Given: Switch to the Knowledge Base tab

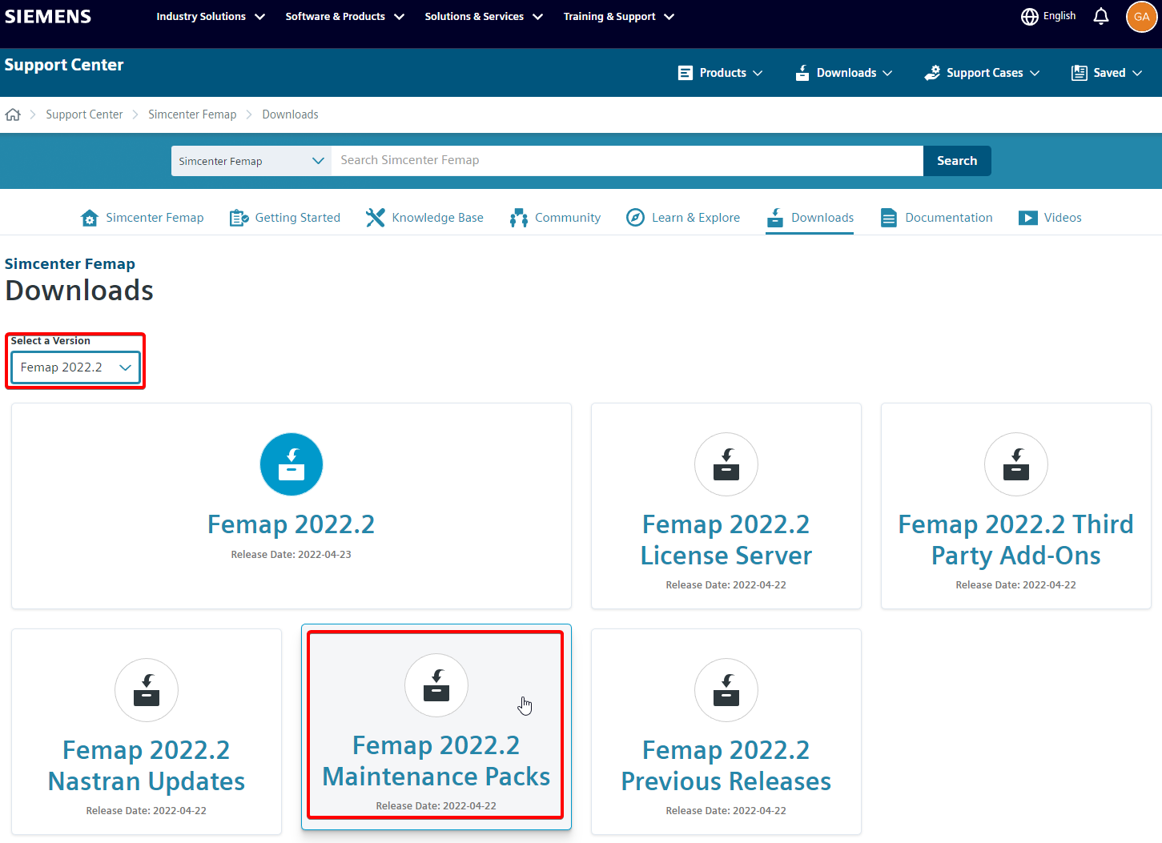Looking at the screenshot, I should point(424,218).
